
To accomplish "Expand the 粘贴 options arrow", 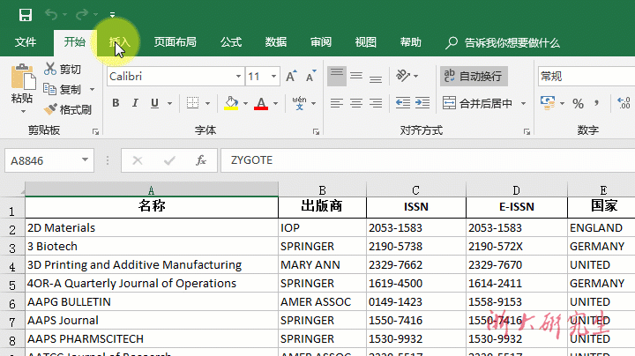I will [x=23, y=111].
